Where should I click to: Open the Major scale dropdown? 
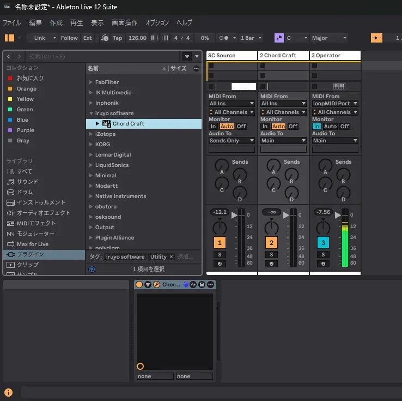(329, 38)
